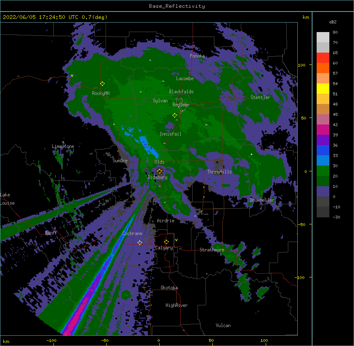This screenshot has width=354, height=346.
Task: Select the yellow 51-54 dBZ legend swatch
Action: (323, 88)
